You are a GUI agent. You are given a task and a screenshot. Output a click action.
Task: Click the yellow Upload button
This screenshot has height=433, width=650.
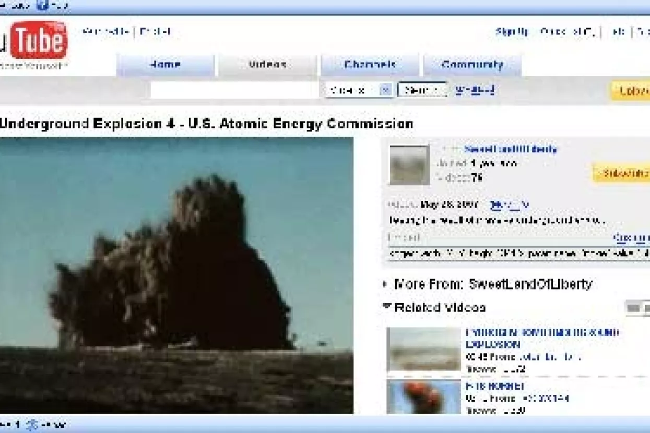coord(631,91)
